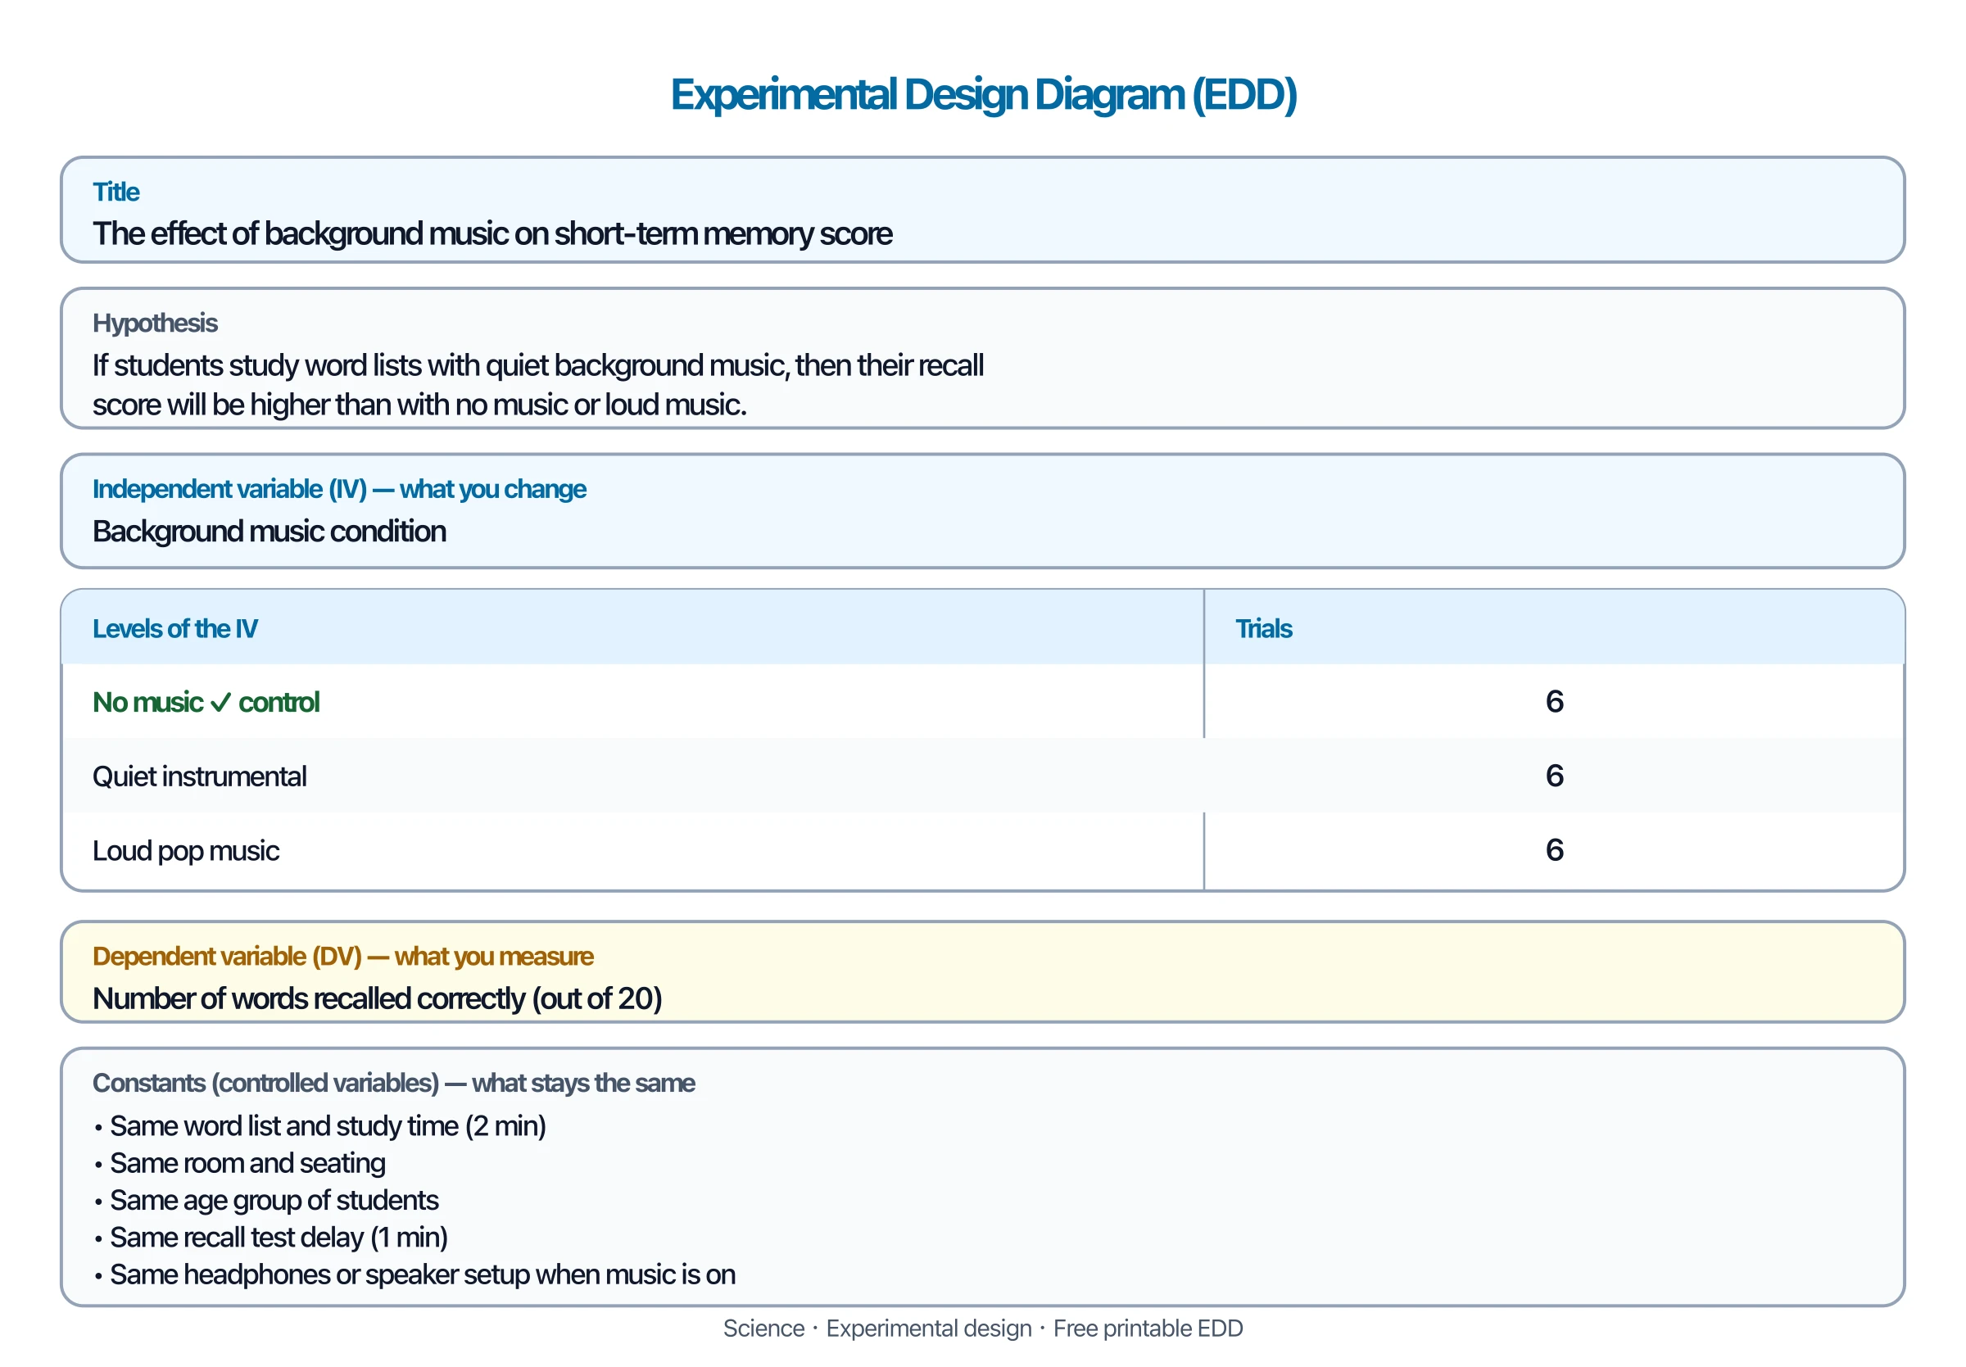The image size is (1966, 1367).
Task: Click 'Independent variable (IV) — what you change'
Action: [x=339, y=489]
